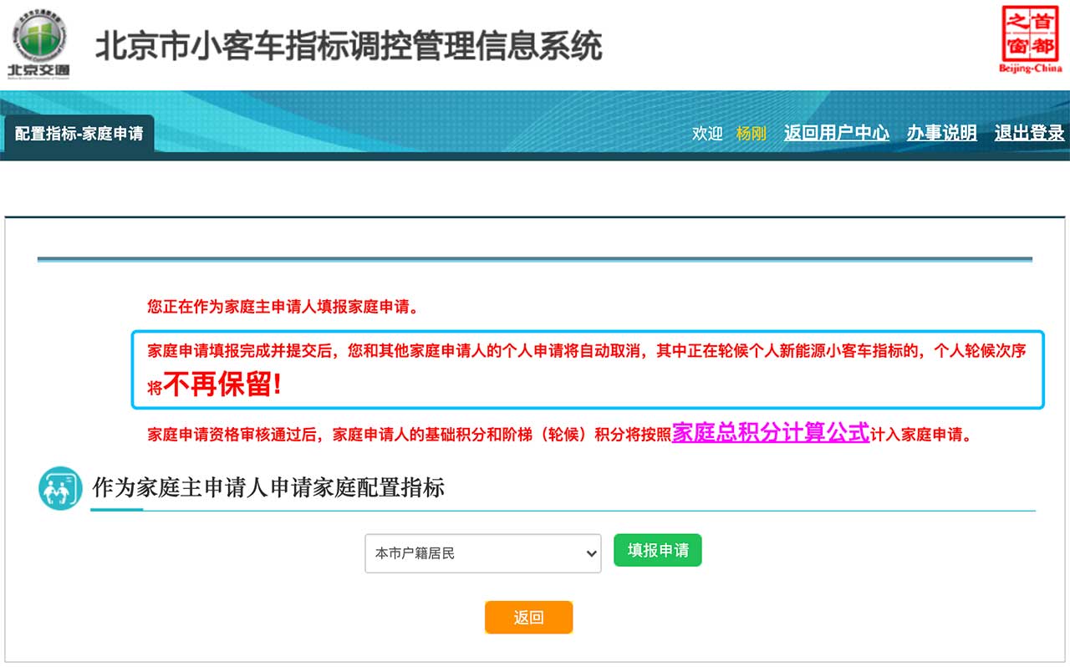
Task: Click the site title 北京市小客车指标调控管理信息系统
Action: click(x=349, y=46)
